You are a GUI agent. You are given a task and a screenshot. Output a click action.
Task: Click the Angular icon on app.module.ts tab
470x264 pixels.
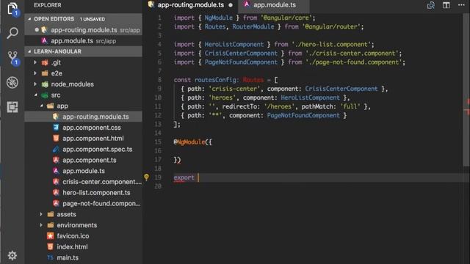247,4
